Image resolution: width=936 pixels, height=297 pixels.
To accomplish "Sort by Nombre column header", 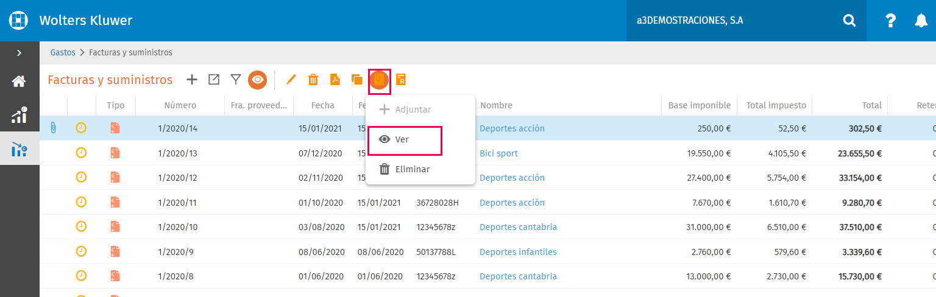I will click(496, 105).
